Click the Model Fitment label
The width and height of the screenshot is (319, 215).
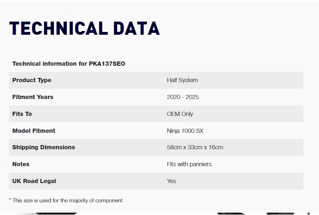click(34, 131)
